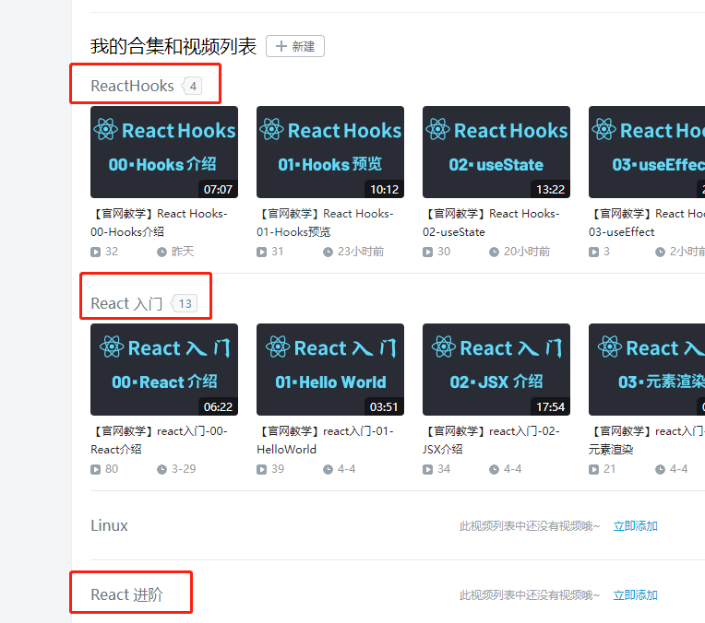The height and width of the screenshot is (623, 705).
Task: Click play count icon beside 31
Action: click(x=262, y=252)
